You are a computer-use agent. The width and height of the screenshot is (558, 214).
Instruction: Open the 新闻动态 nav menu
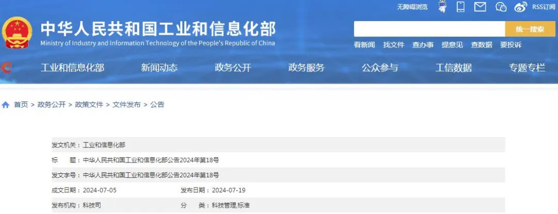pyautogui.click(x=159, y=68)
